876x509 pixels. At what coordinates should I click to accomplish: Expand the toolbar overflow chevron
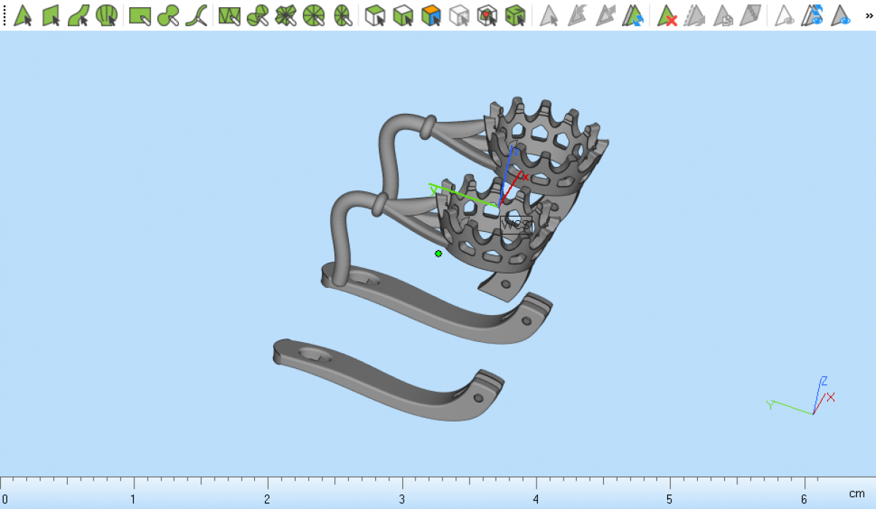(868, 15)
